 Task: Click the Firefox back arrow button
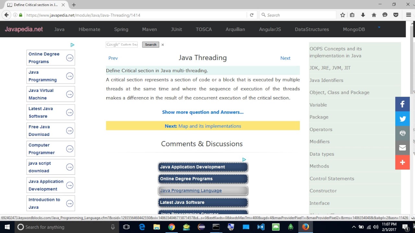point(6,15)
